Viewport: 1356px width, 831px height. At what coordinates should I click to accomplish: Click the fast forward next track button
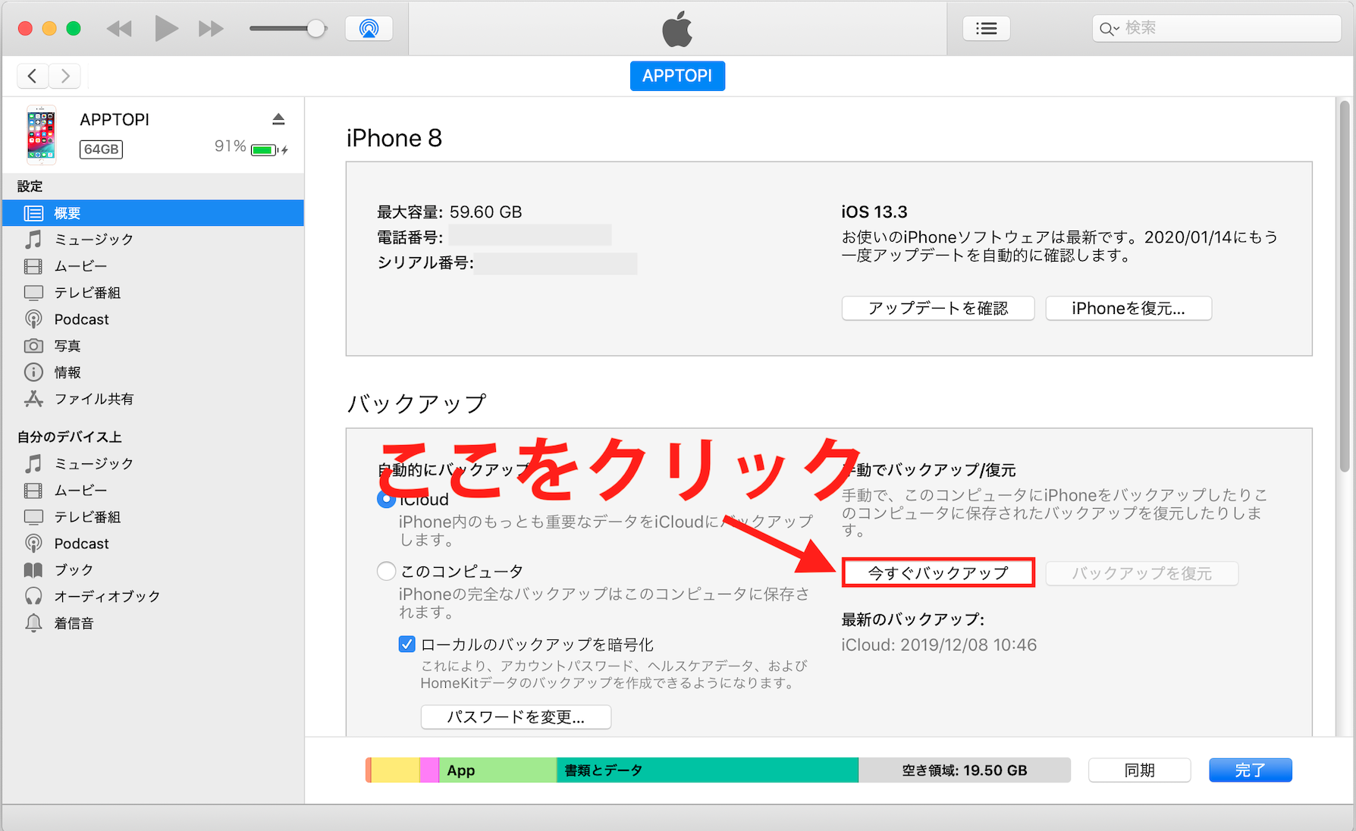[211, 29]
